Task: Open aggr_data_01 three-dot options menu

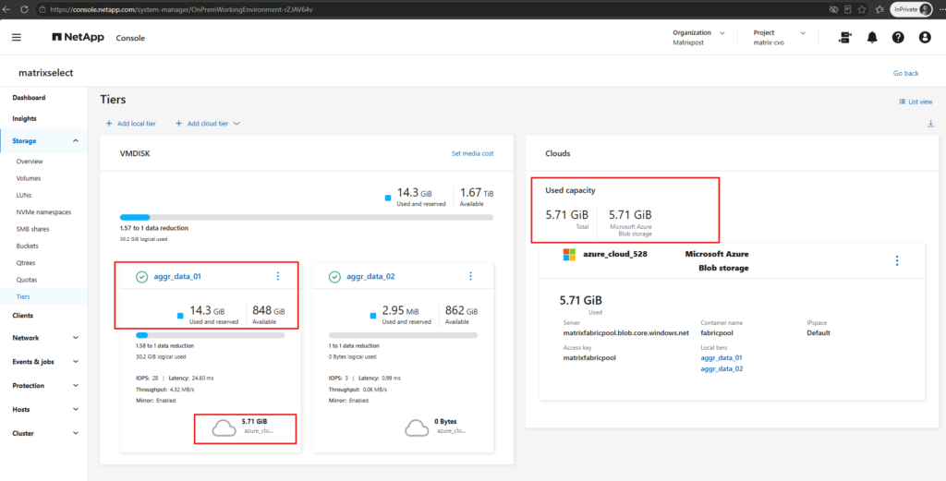Action: point(277,276)
